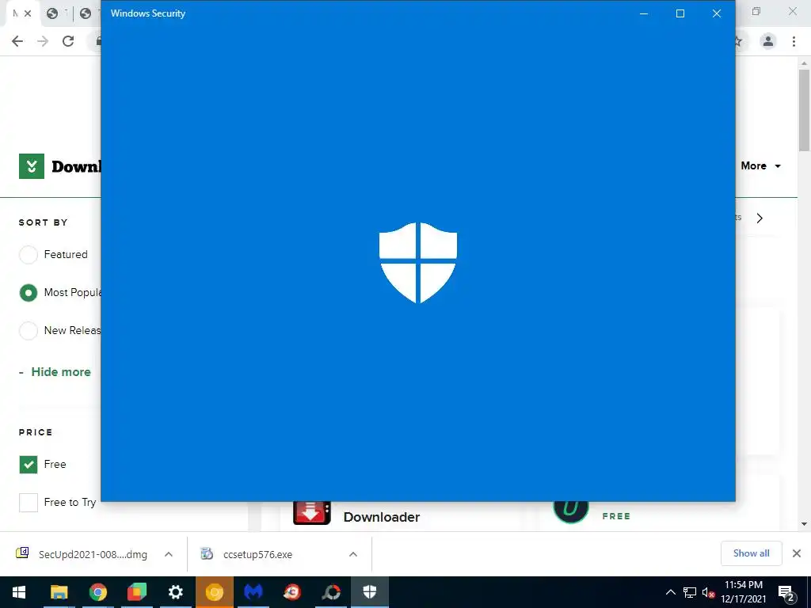The image size is (811, 608).
Task: Open the Downloader app link
Action: (x=382, y=517)
